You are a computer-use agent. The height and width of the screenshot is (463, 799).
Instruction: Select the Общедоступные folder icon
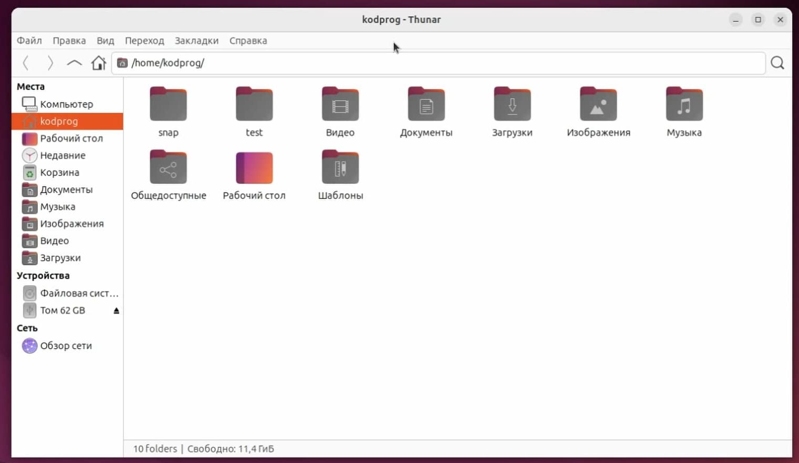(168, 167)
